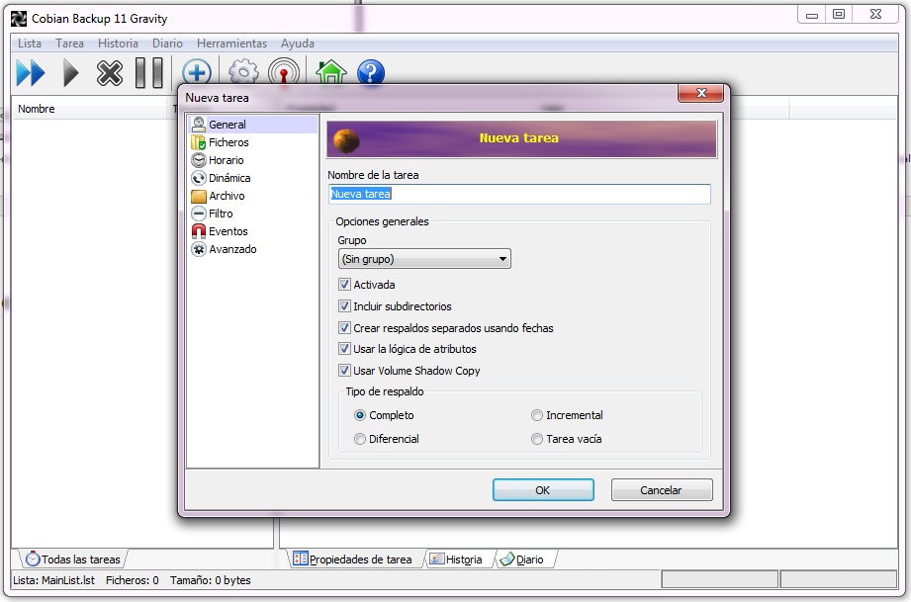Open the Tarea menu

coord(69,43)
